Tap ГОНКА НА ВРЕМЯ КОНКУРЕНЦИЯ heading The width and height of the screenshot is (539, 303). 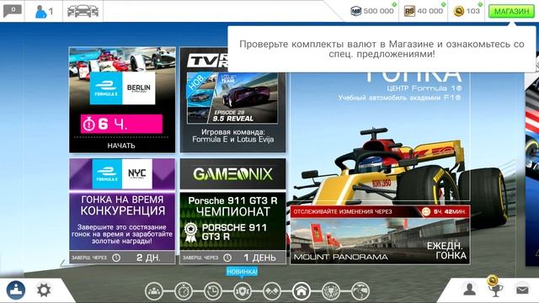(x=122, y=205)
